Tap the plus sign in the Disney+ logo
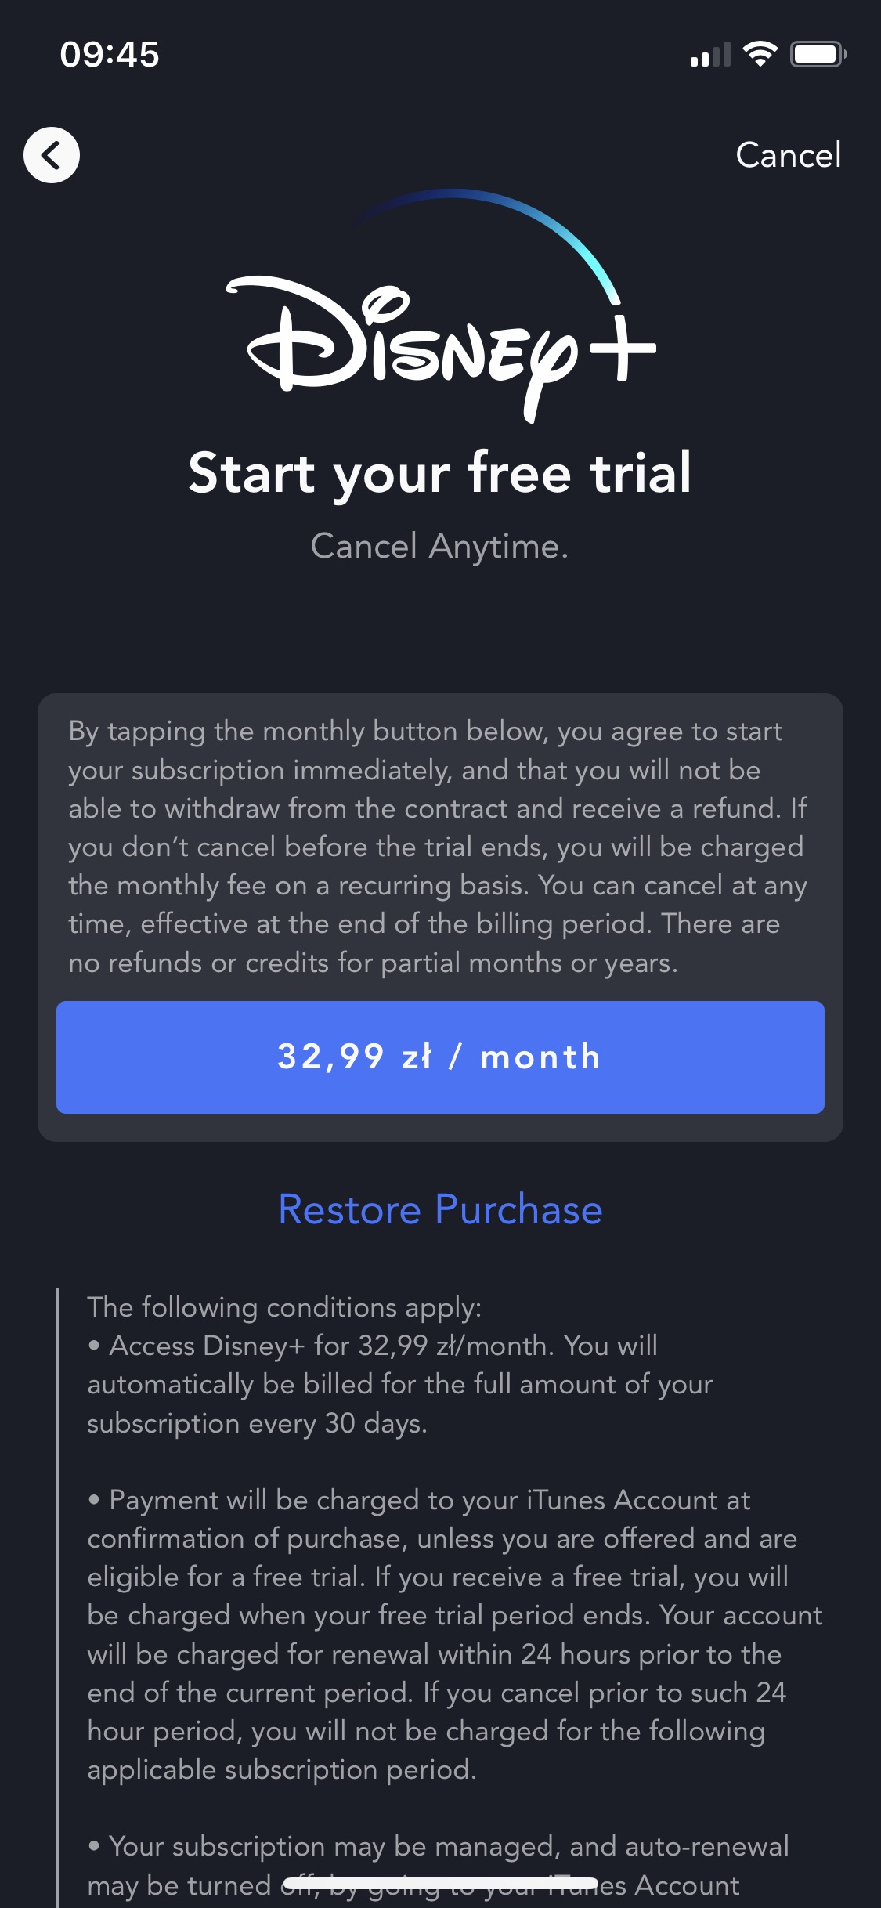 [623, 348]
